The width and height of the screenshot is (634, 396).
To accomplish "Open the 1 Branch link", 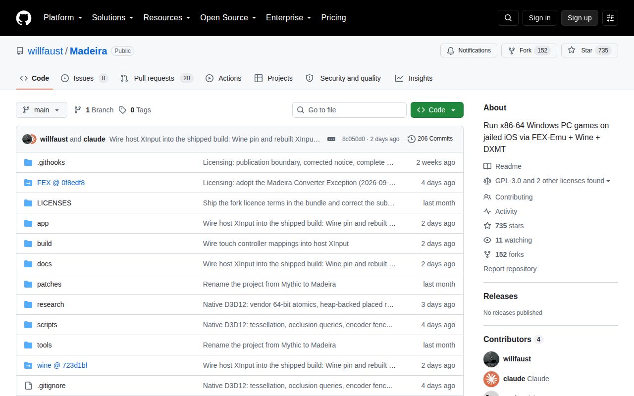I will (94, 110).
